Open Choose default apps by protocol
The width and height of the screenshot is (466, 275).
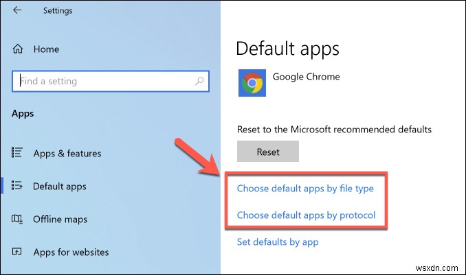pyautogui.click(x=306, y=215)
